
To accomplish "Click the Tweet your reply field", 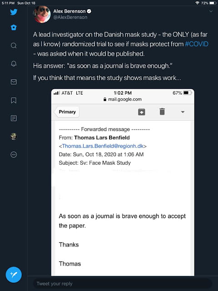I will click(122, 284).
